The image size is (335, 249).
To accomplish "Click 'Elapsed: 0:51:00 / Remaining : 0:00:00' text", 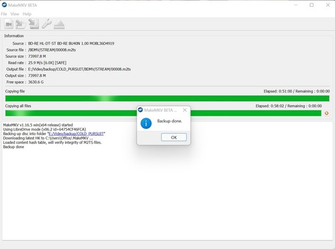I will (x=297, y=91).
